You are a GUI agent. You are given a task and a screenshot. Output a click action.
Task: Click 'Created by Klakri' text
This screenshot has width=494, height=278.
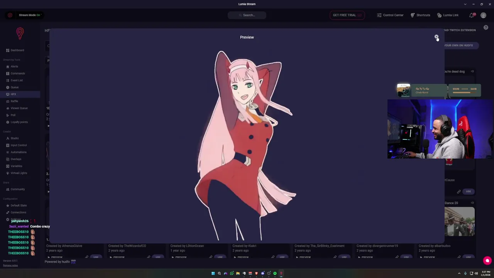click(x=244, y=246)
